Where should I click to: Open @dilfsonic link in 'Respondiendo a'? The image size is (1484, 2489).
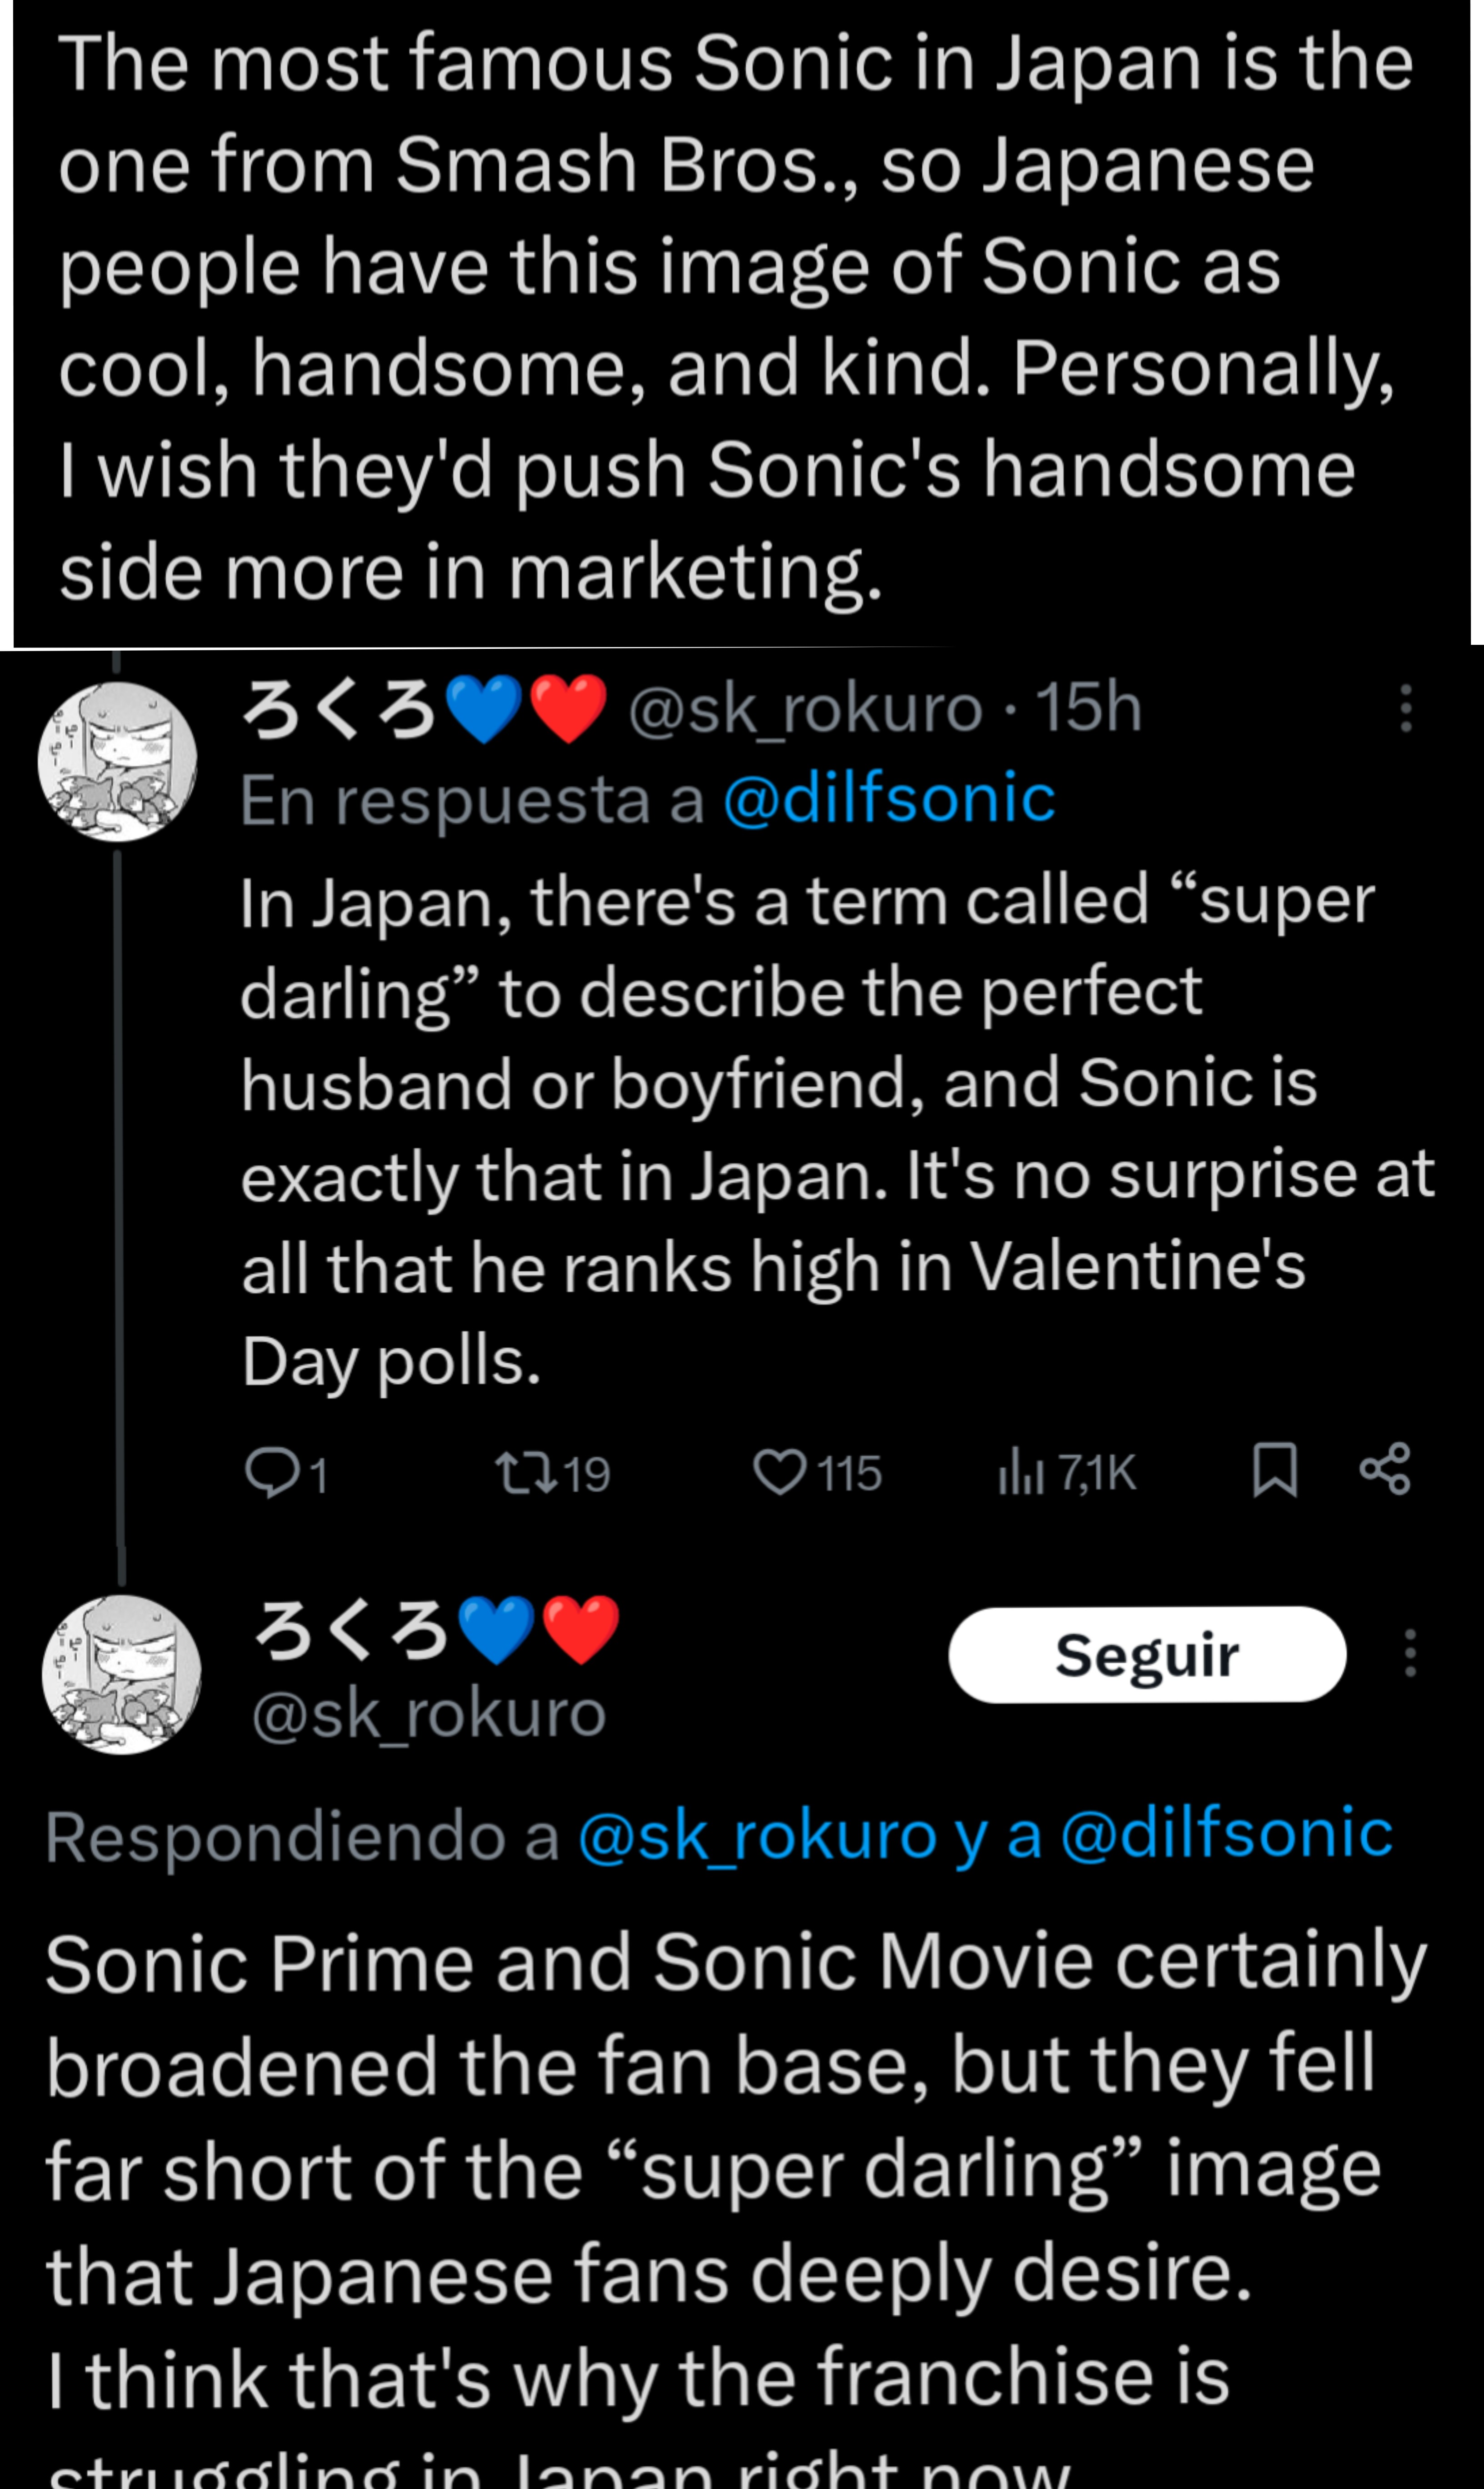point(1226,1834)
